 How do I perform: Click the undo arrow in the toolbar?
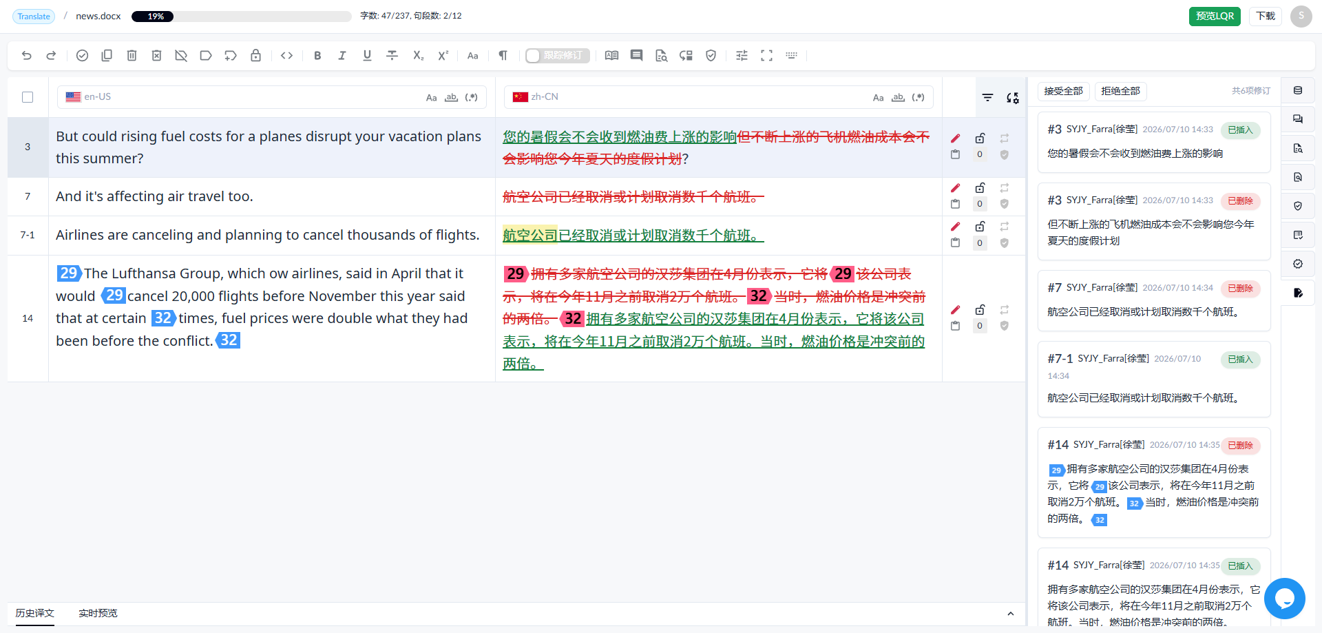[x=27, y=56]
